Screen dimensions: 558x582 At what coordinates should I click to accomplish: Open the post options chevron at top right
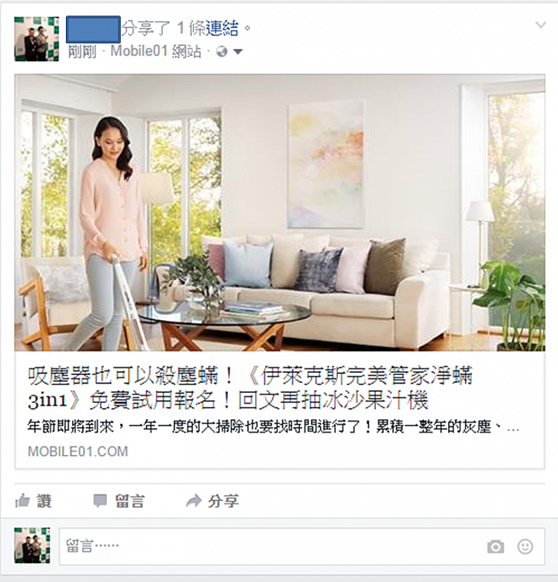coord(540,26)
